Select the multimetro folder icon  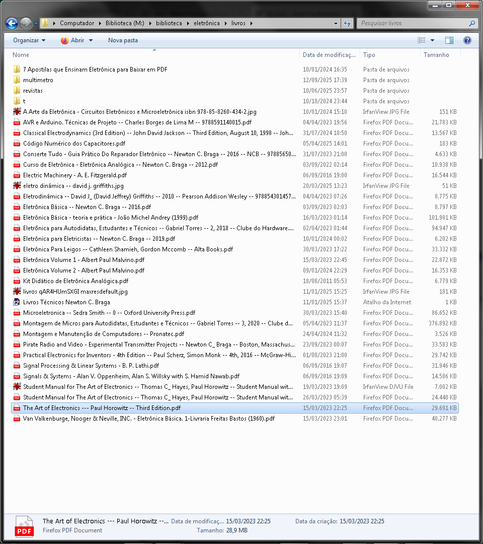(x=17, y=80)
